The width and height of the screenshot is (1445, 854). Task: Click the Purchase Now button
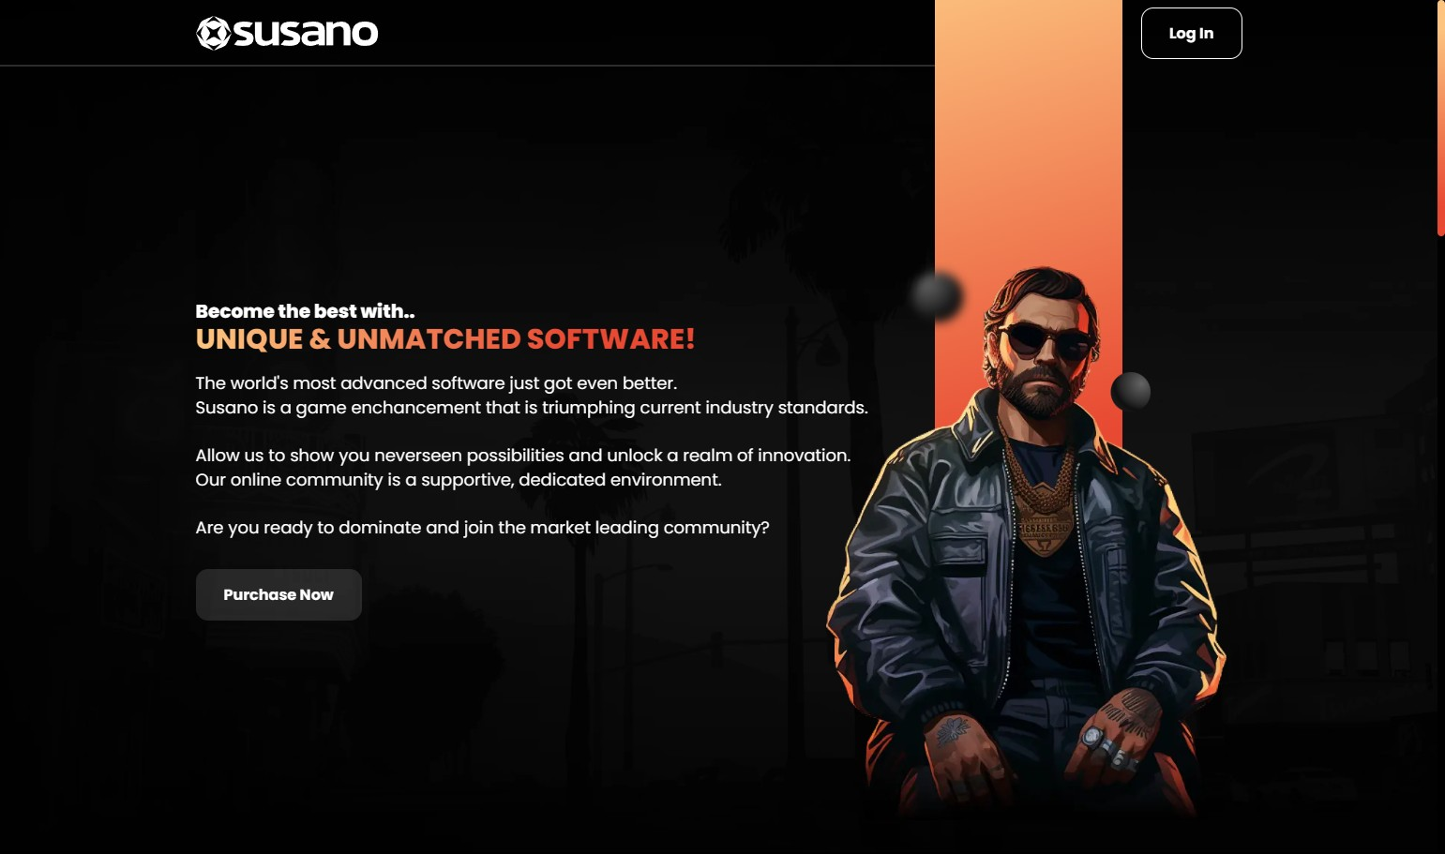278,594
